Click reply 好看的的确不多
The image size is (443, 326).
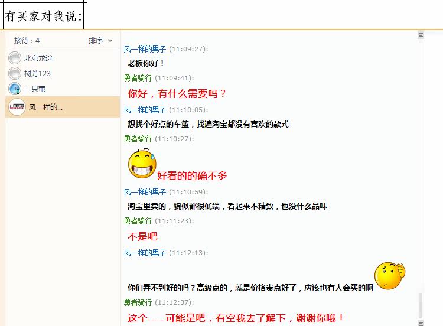pyautogui.click(x=192, y=176)
